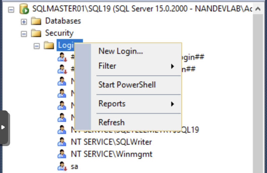Choose New Login... from context menu

(120, 51)
